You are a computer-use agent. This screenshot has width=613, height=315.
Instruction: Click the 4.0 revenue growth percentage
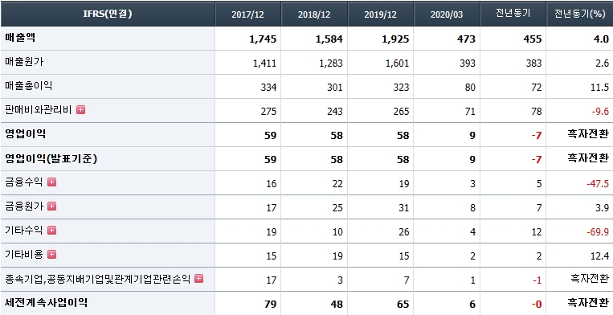pos(602,39)
